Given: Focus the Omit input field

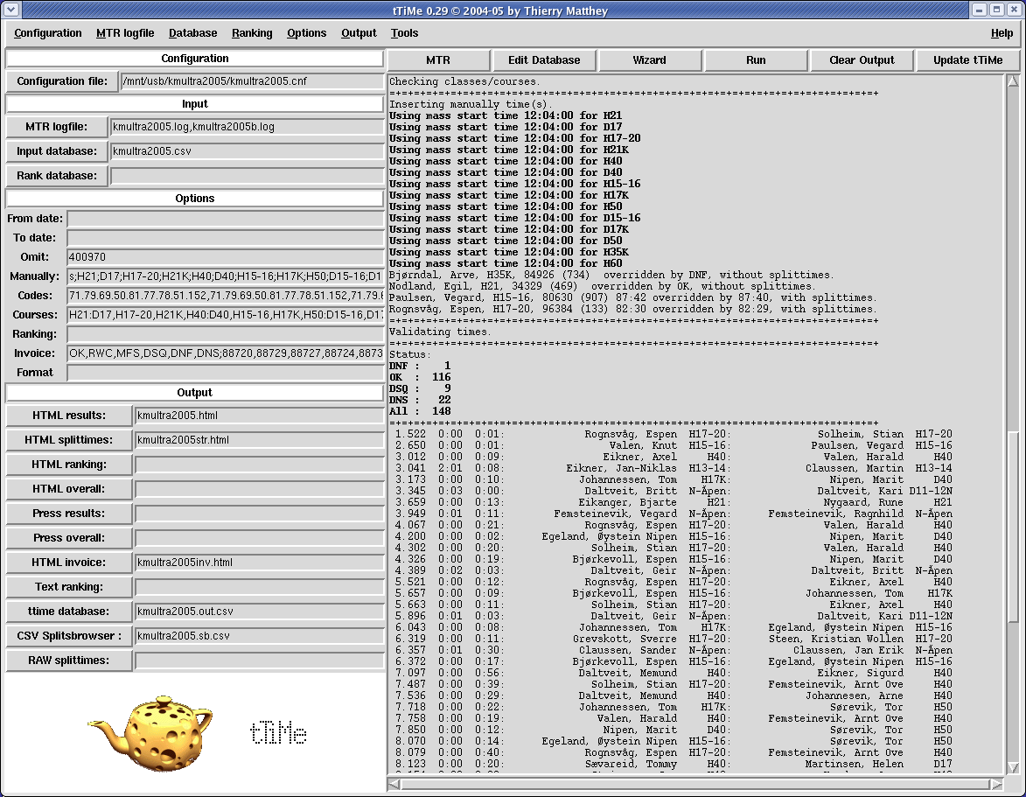Looking at the screenshot, I should (226, 257).
